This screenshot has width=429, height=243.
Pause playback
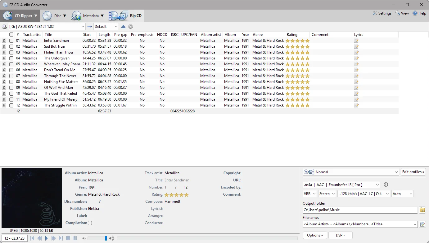(75, 238)
